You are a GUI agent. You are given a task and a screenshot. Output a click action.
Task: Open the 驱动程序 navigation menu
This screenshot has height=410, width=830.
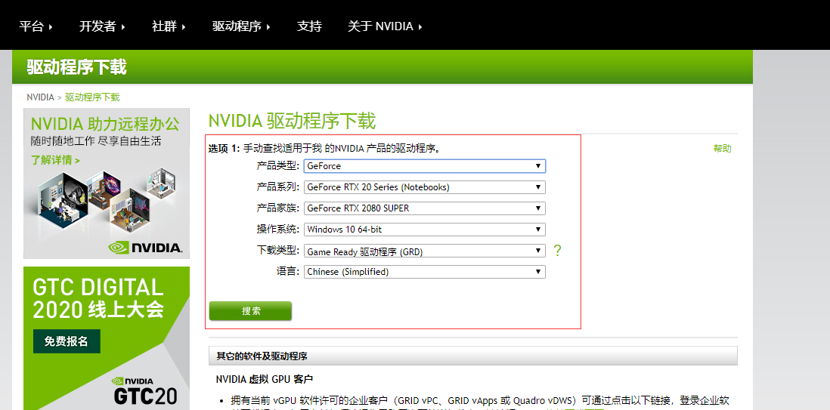(x=240, y=26)
